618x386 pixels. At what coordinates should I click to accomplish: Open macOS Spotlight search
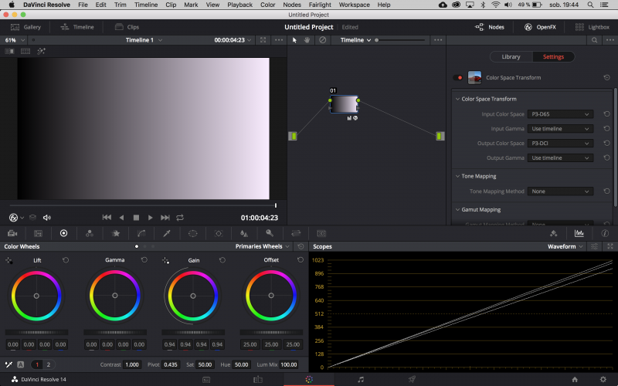point(590,5)
